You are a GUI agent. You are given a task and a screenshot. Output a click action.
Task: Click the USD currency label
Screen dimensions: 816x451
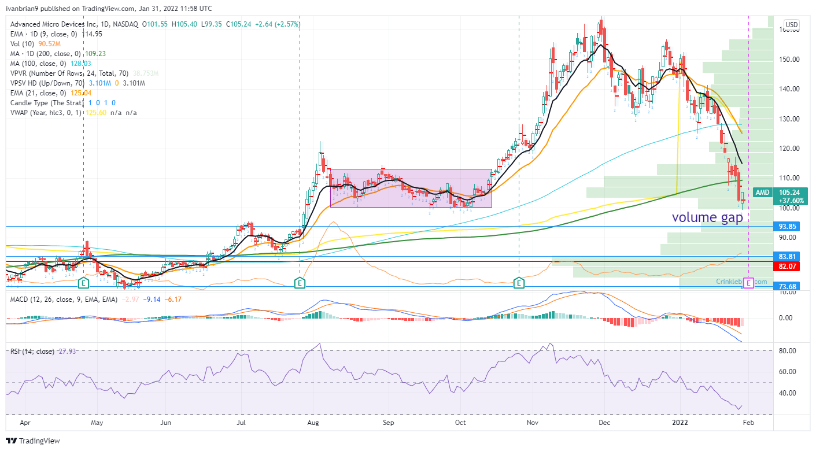click(x=792, y=24)
